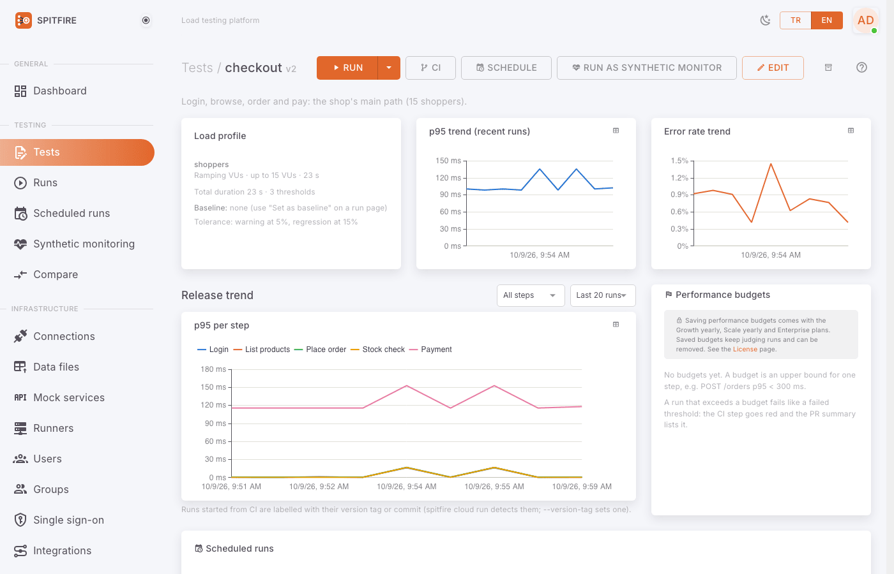Open the License page link

tap(745, 350)
